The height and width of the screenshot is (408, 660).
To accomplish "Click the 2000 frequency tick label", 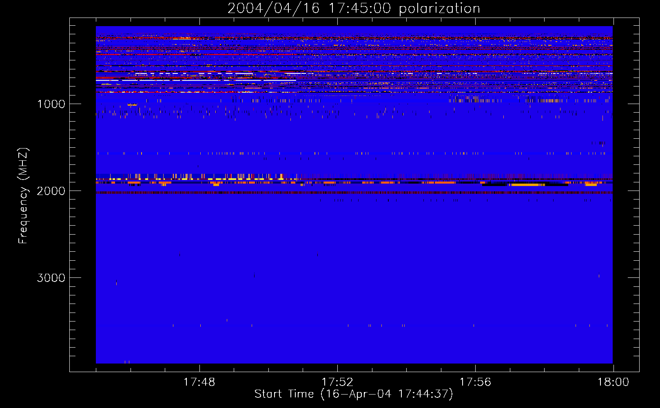I will click(51, 191).
